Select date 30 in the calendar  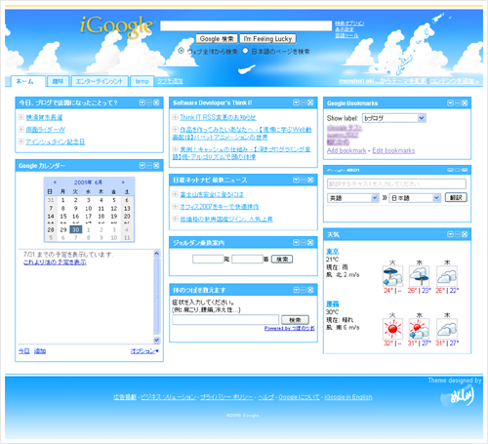[x=76, y=229]
